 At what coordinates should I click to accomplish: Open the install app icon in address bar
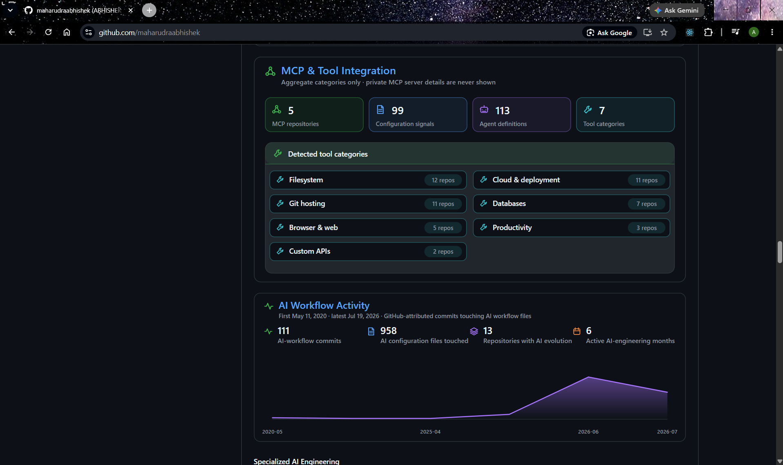pyautogui.click(x=647, y=32)
